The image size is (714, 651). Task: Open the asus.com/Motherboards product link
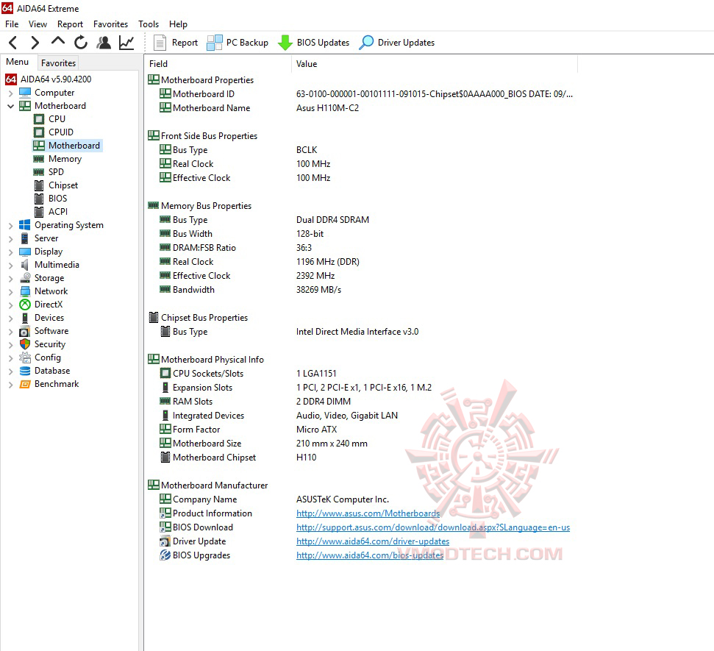(368, 513)
